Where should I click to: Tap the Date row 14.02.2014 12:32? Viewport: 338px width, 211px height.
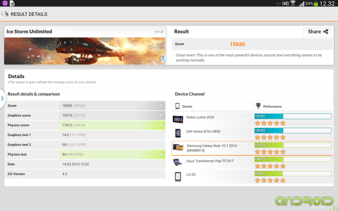point(85,164)
